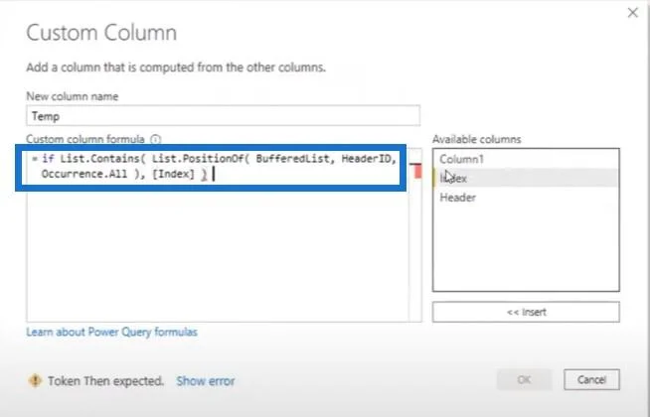Viewport: 650px width, 417px height.
Task: Click the red error marker in formula scrollbar
Action: (416, 170)
